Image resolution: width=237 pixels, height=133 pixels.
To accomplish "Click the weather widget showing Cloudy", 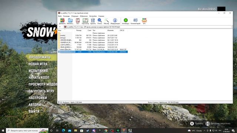I will [195, 130].
